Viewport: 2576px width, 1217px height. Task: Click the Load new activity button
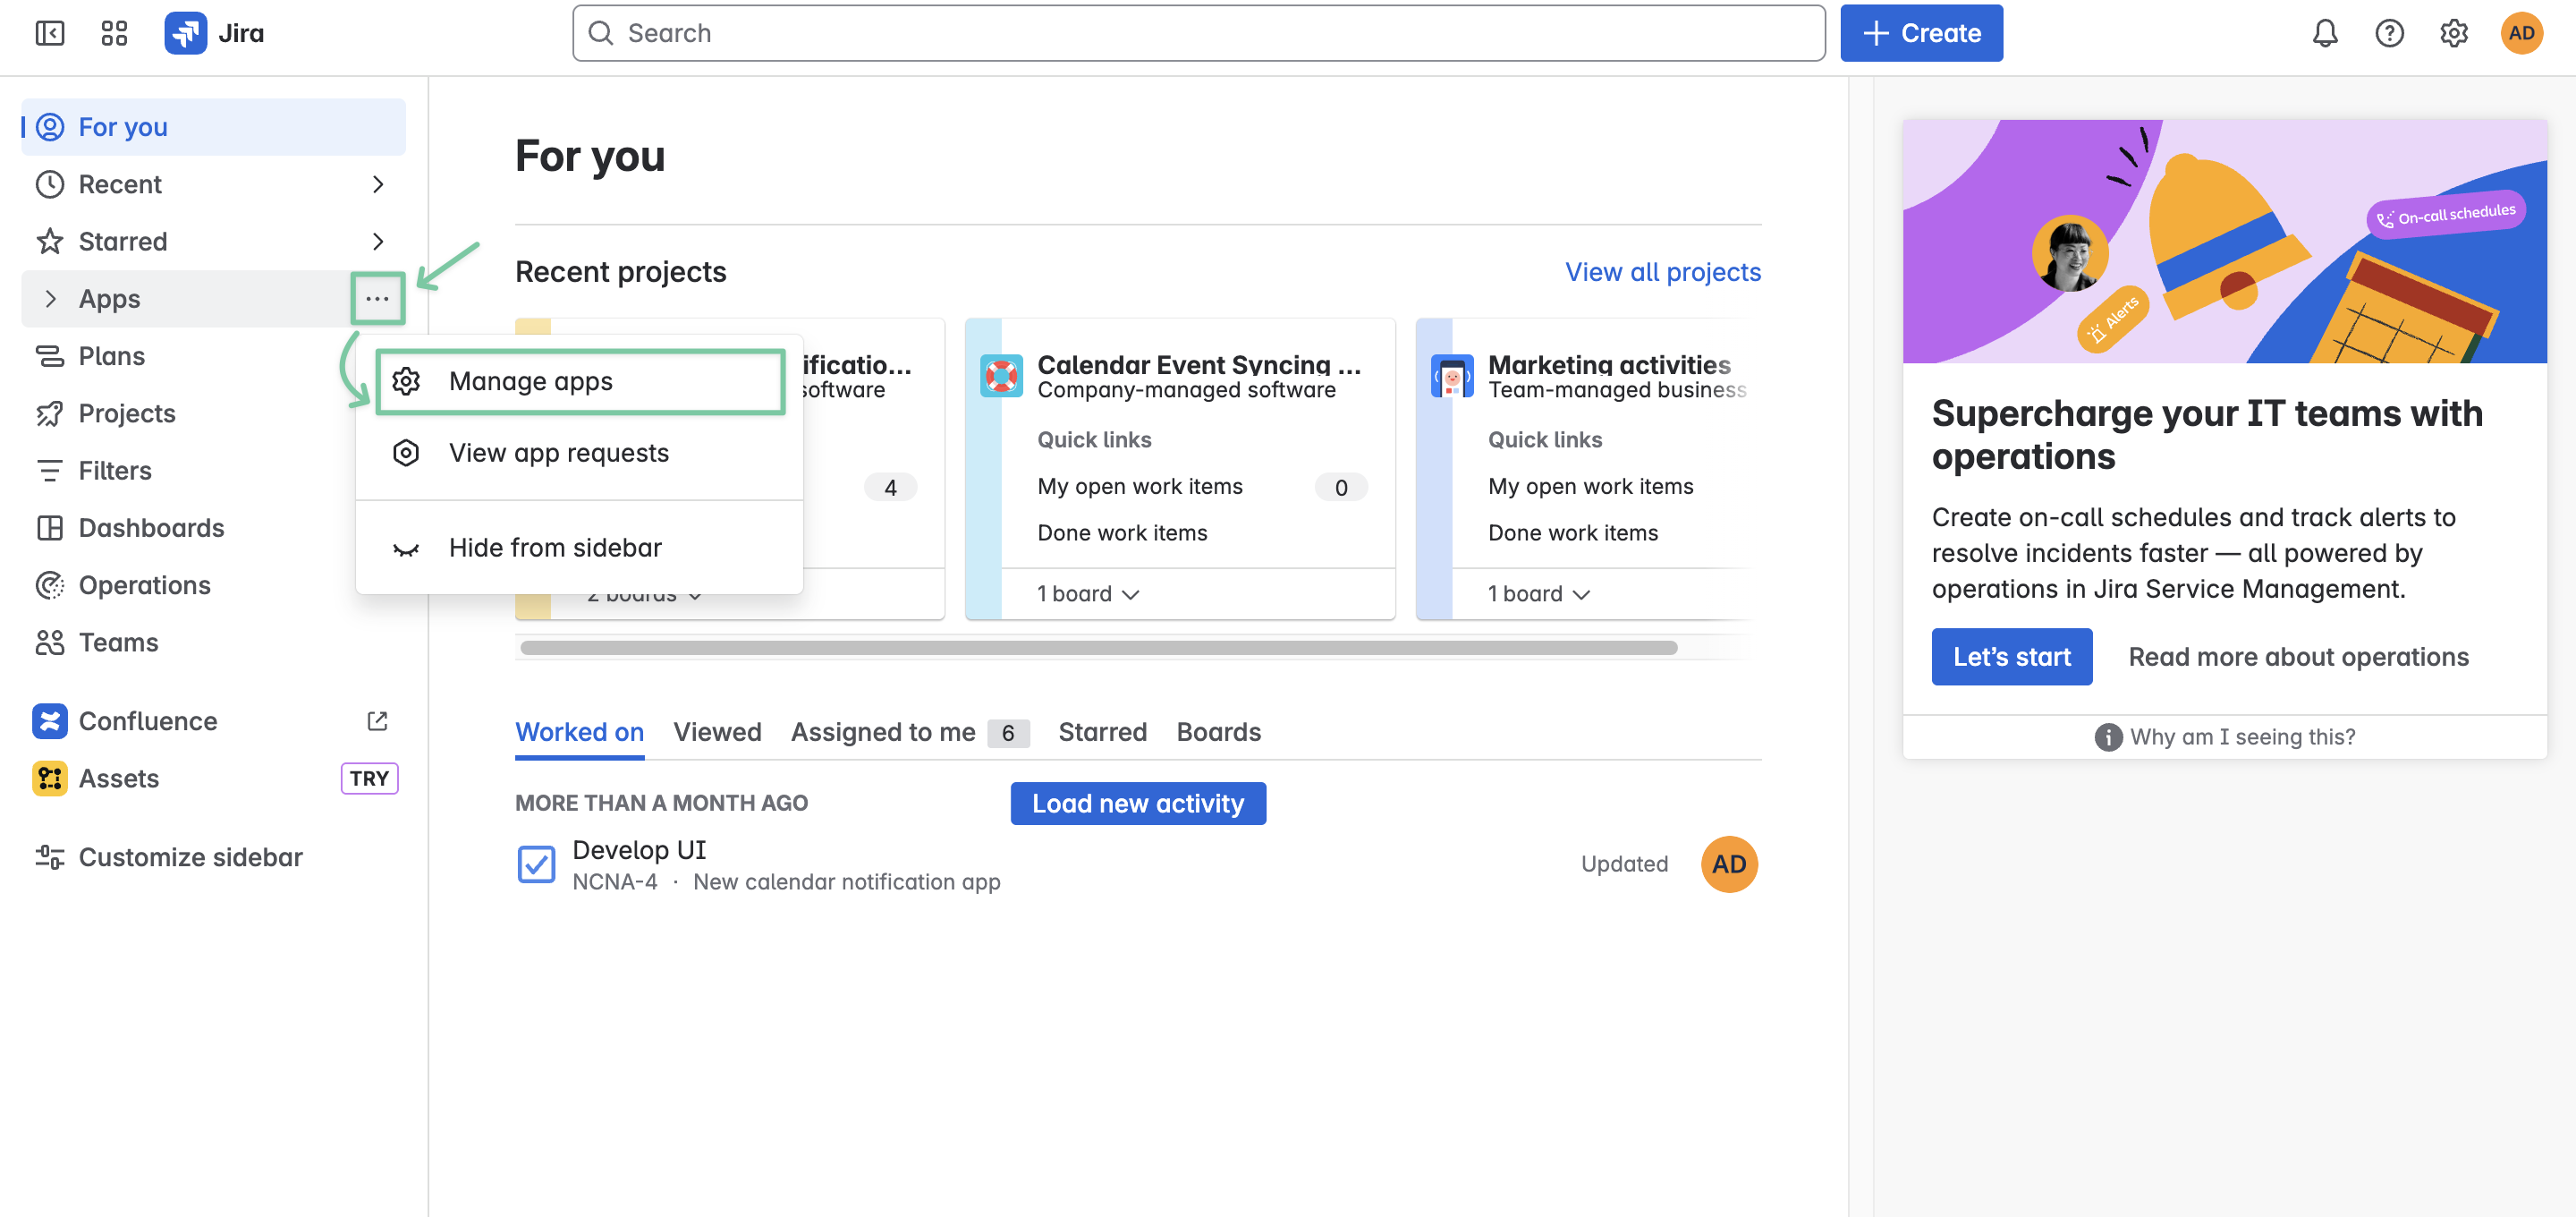[1137, 804]
